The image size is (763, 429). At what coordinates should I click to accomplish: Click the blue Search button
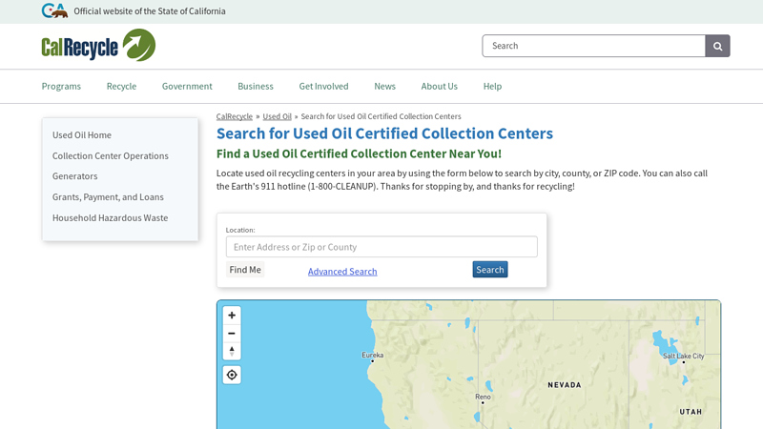490,270
